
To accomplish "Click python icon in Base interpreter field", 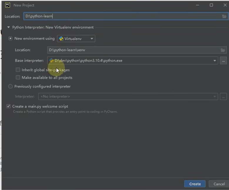I will 51,61.
